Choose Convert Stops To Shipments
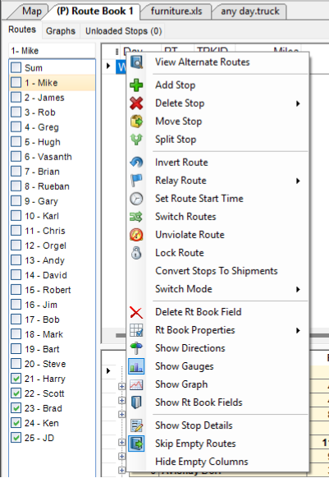Screen dimensions: 329x478 click(x=217, y=271)
